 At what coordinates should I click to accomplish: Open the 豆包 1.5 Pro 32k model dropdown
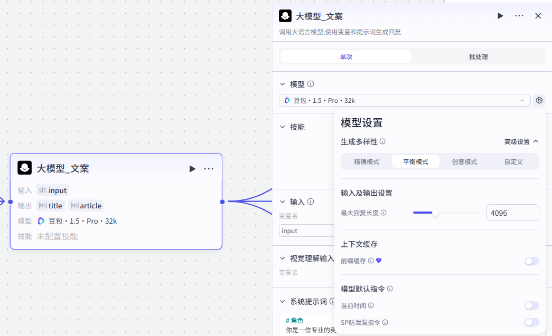click(404, 100)
